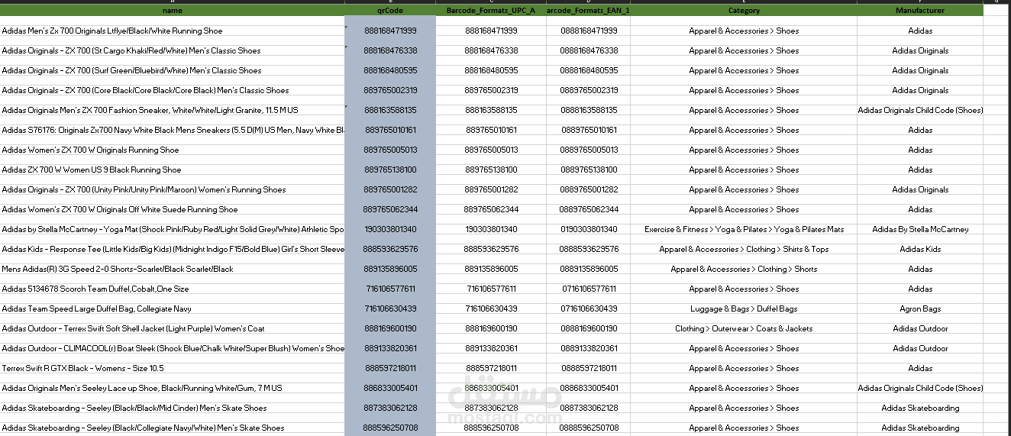Click the CLIMACOOL Boat Sleek name cell
This screenshot has width=1011, height=436.
(173, 348)
